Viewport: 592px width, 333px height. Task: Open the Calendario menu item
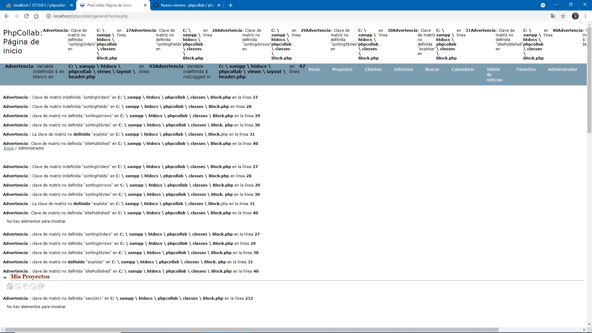pos(462,69)
